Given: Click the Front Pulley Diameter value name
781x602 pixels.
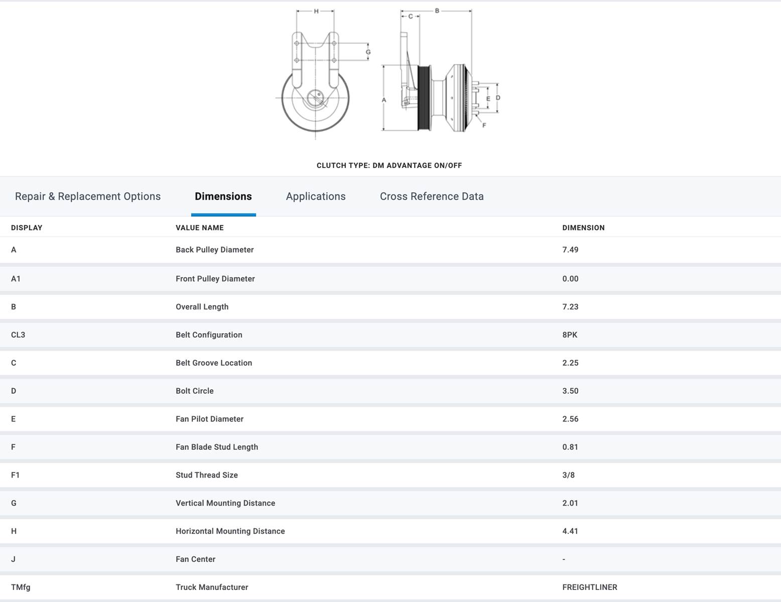Looking at the screenshot, I should tap(215, 279).
